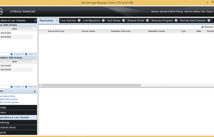Select Dell SC9000 in Source SAN Arrays
Screen dimensions: 214x137
[16, 37]
